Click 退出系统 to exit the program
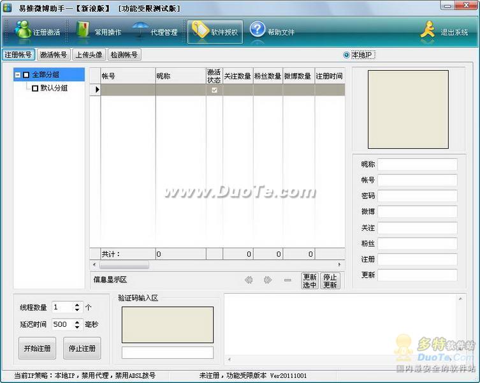Viewport: 480px width, 383px height. click(444, 31)
